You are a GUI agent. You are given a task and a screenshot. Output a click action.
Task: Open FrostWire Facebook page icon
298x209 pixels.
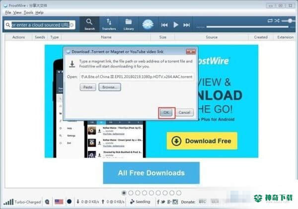pyautogui.click(x=158, y=202)
